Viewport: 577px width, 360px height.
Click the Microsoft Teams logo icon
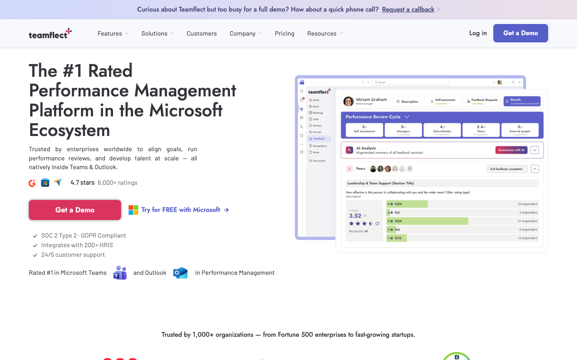click(x=120, y=273)
